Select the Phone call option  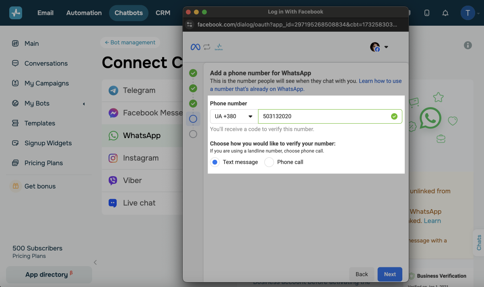click(x=269, y=162)
